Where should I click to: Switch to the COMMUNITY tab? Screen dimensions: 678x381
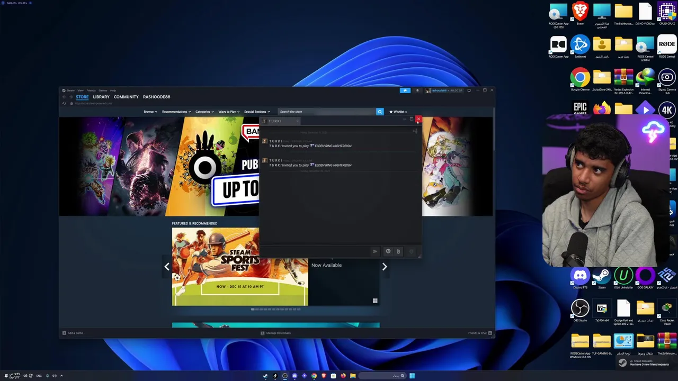(126, 97)
